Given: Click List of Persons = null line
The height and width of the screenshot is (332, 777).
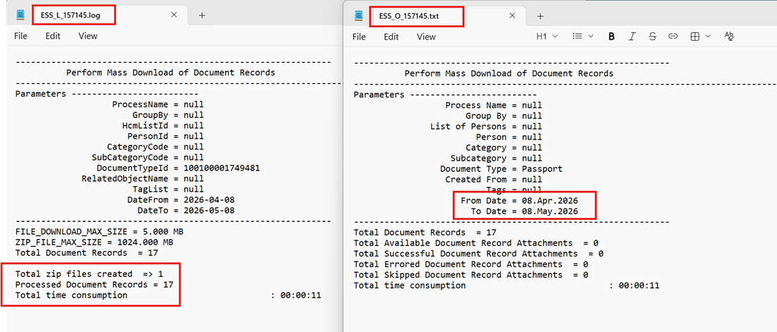Looking at the screenshot, I should pos(486,126).
